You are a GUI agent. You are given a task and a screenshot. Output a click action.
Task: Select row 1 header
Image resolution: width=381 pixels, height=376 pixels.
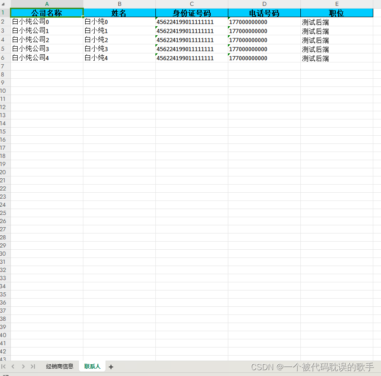click(4, 13)
